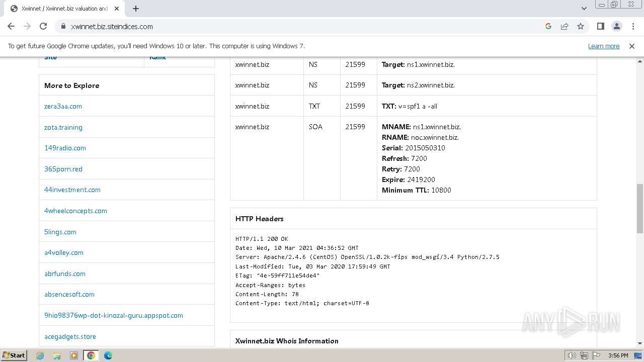Open a new tab
Screen dimensions: 644x362
136,9
